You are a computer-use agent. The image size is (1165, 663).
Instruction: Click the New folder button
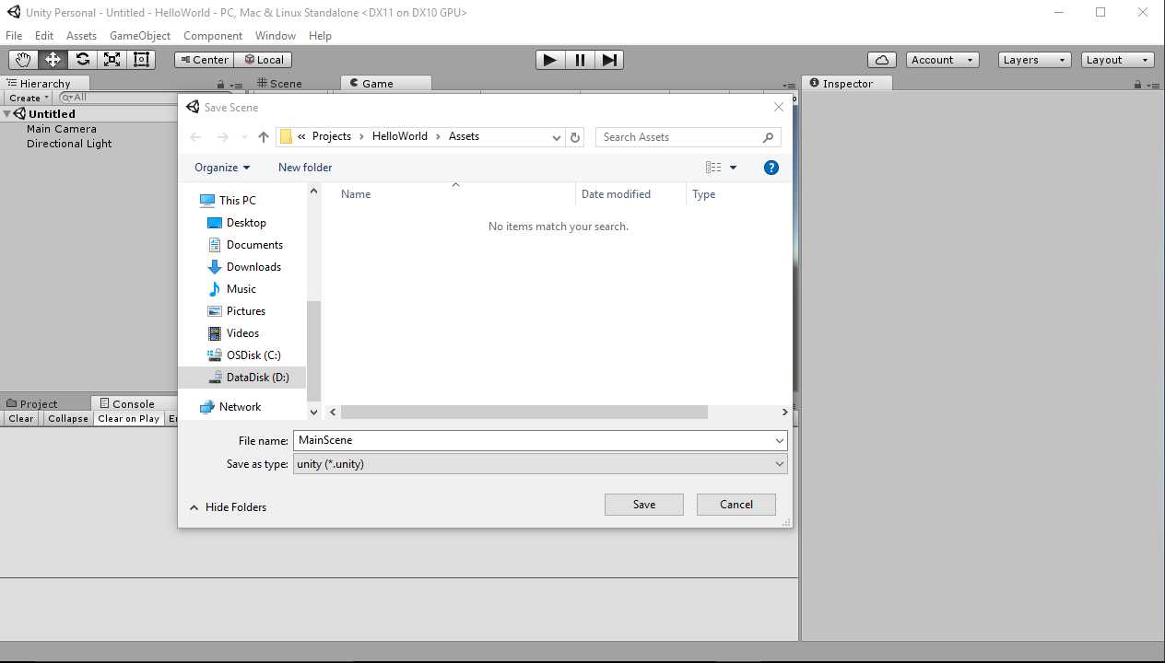[305, 168]
